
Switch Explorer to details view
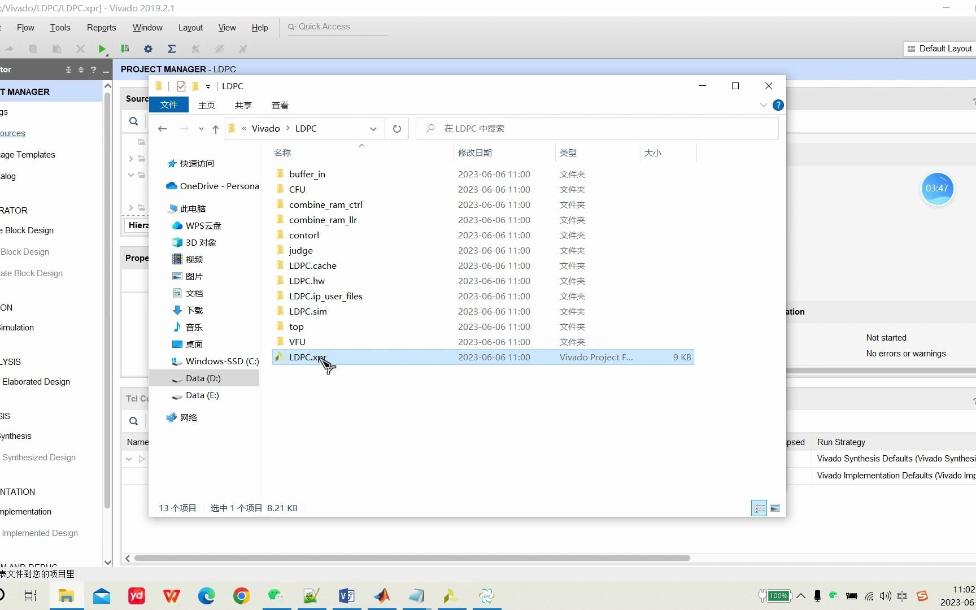759,508
